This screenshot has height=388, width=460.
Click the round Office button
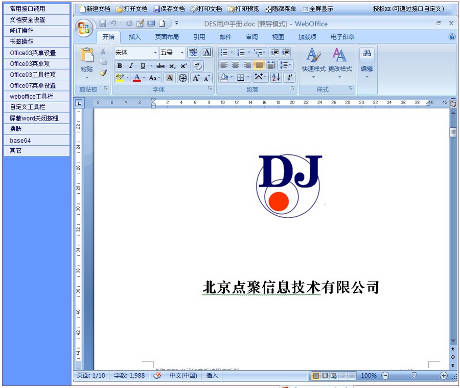pyautogui.click(x=84, y=28)
